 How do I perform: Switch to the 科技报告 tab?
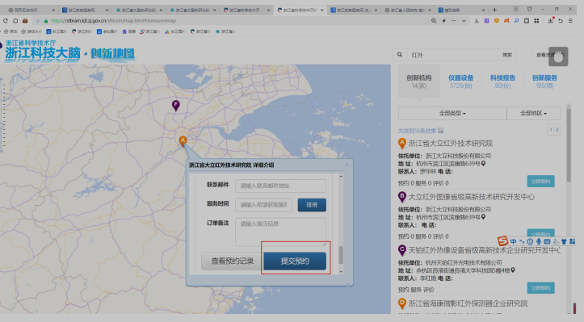(502, 82)
